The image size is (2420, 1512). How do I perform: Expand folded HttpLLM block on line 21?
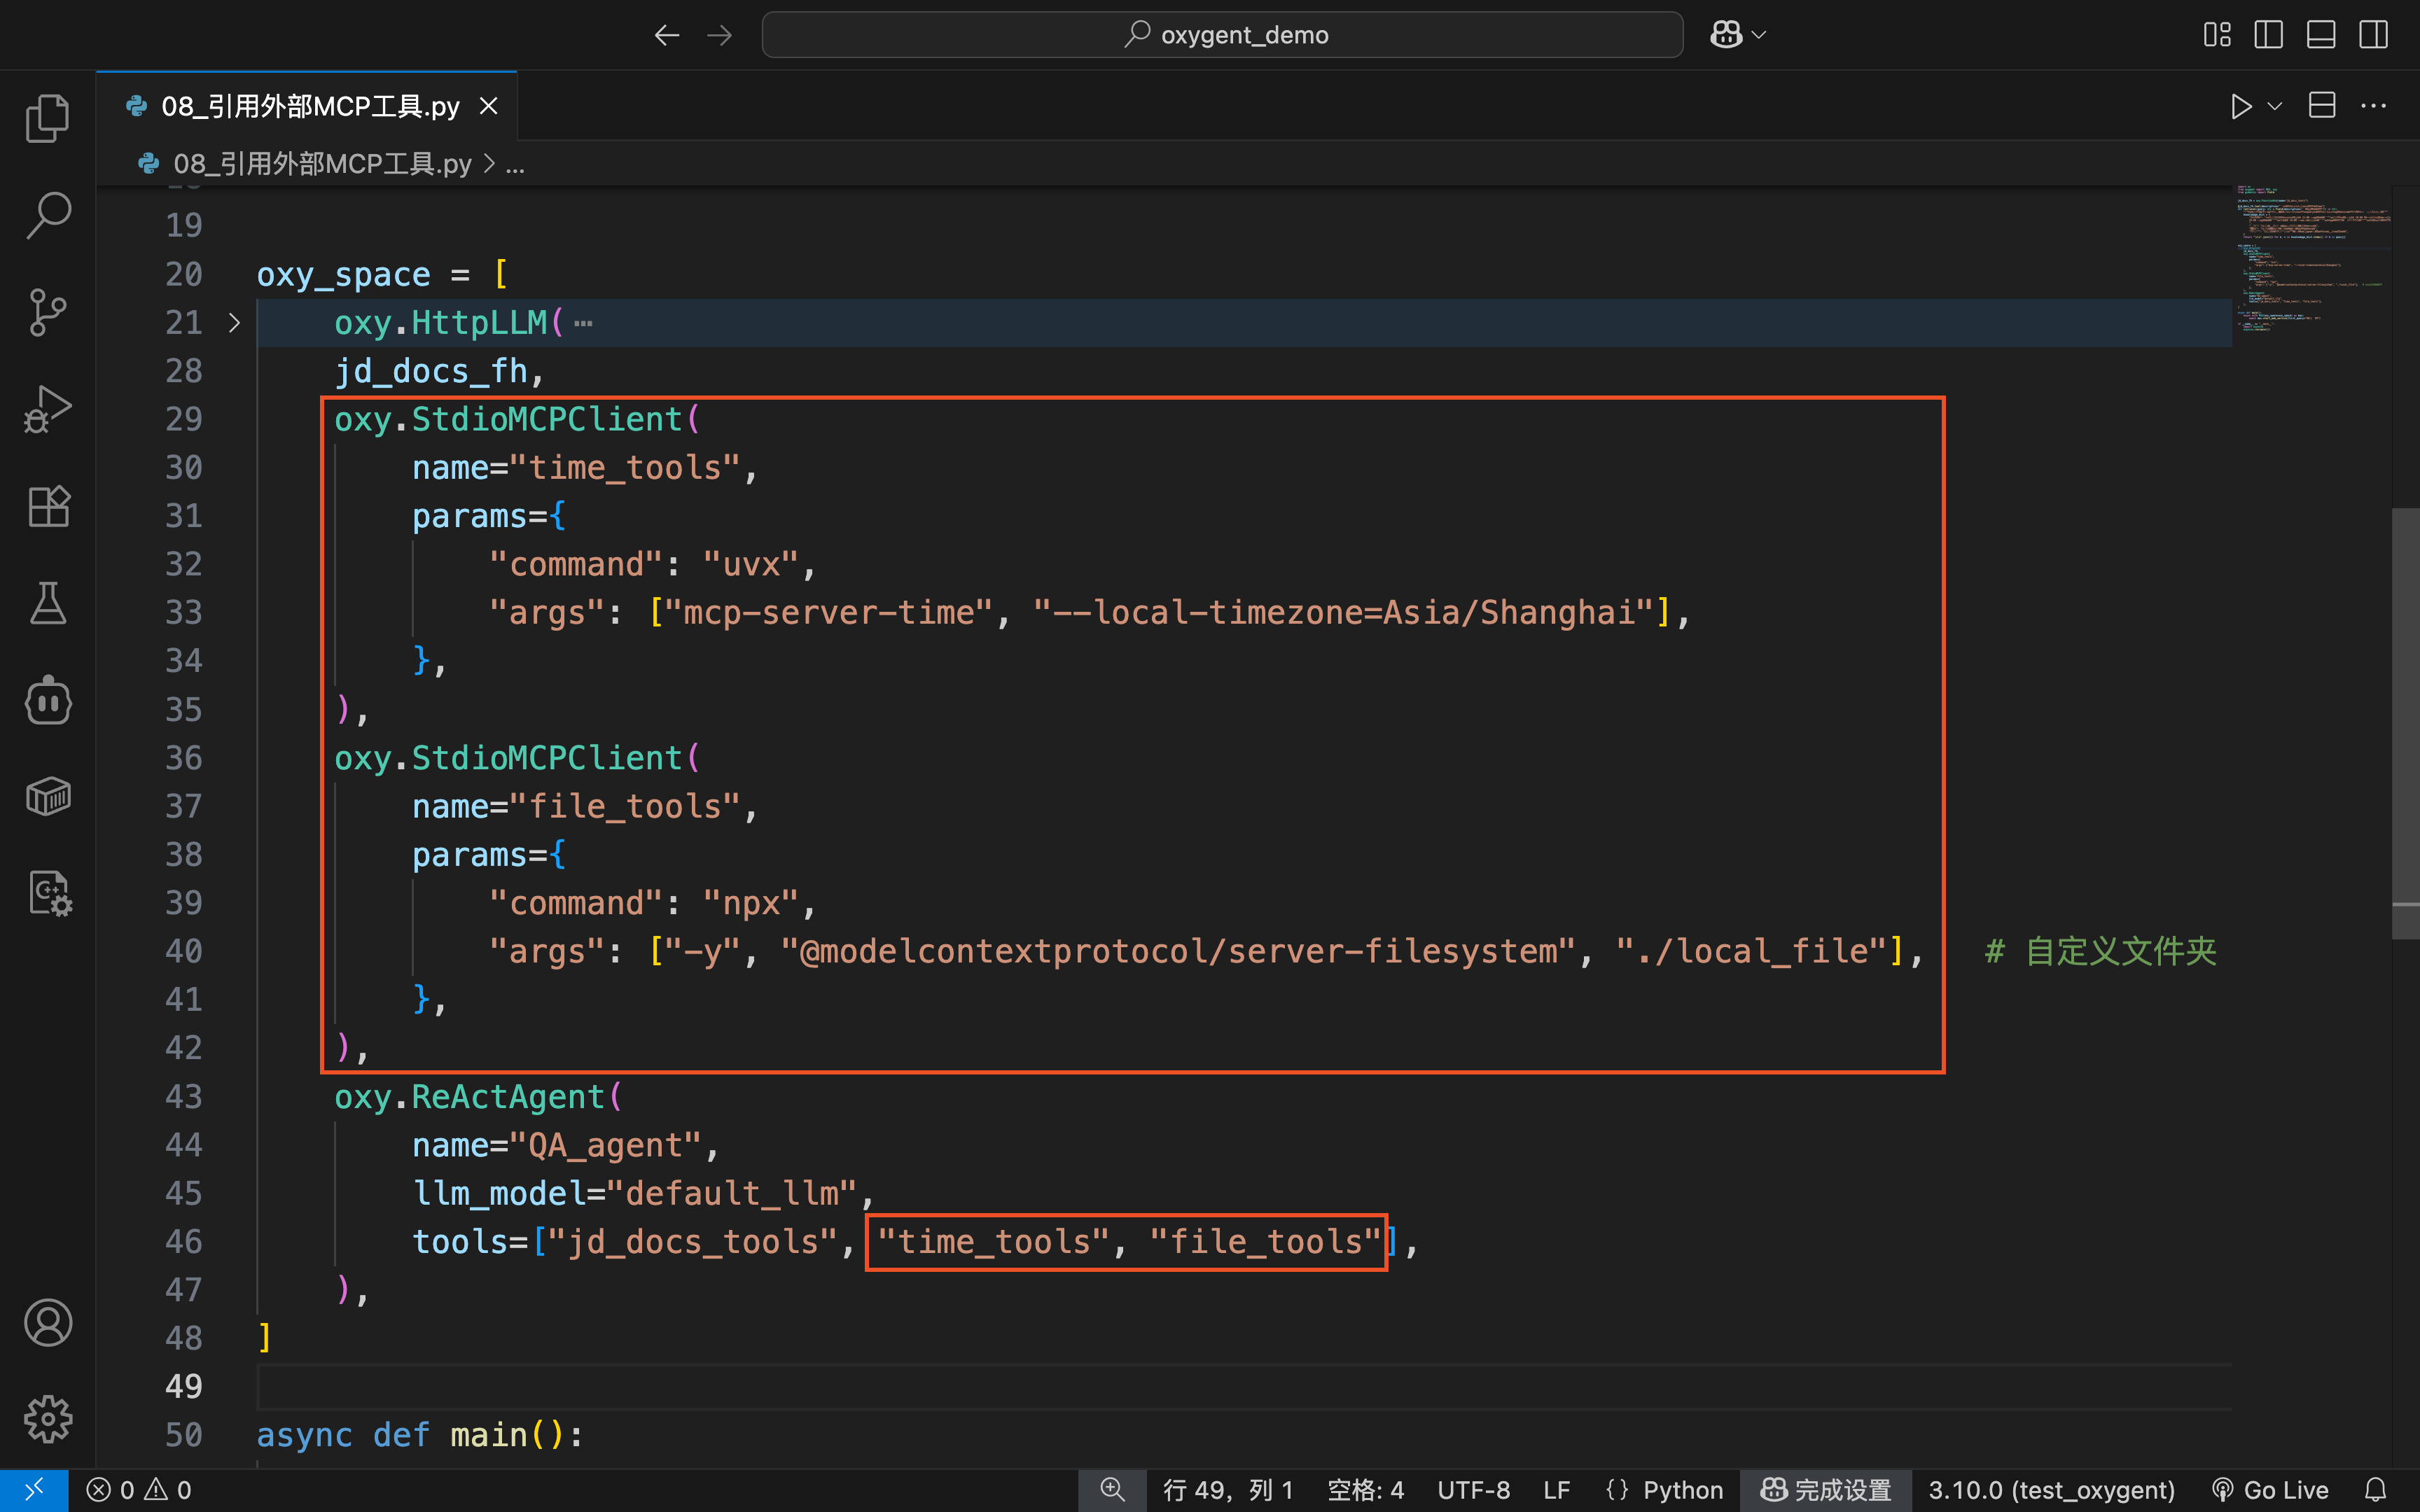coord(234,323)
